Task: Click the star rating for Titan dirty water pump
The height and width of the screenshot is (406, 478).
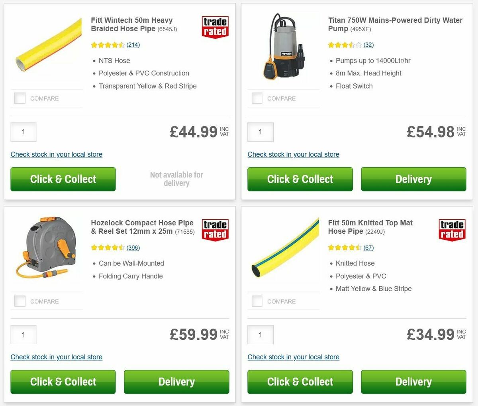Action: click(x=345, y=45)
